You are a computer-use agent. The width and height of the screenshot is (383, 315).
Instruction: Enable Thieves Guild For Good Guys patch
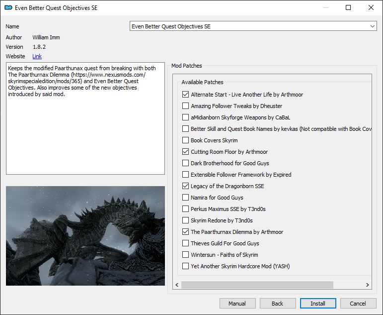point(185,243)
